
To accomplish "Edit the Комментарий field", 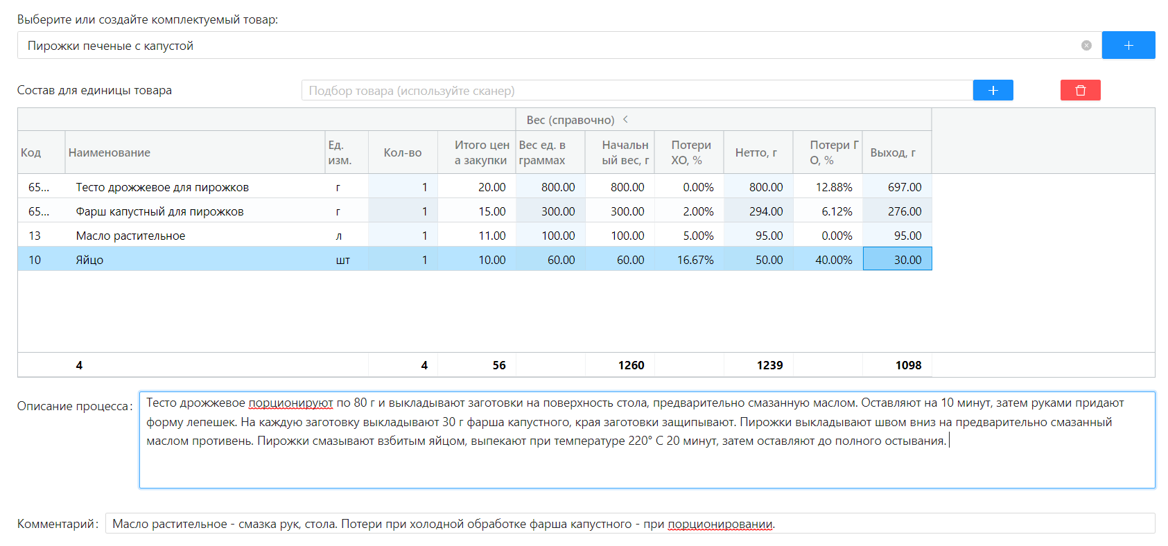I will 630,523.
